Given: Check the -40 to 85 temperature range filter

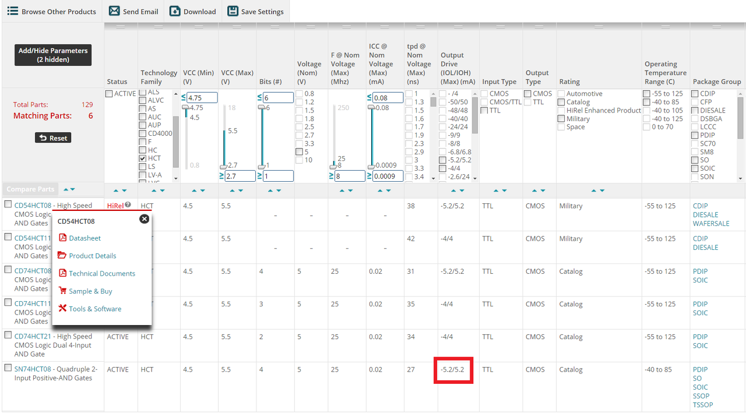Looking at the screenshot, I should click(x=647, y=102).
